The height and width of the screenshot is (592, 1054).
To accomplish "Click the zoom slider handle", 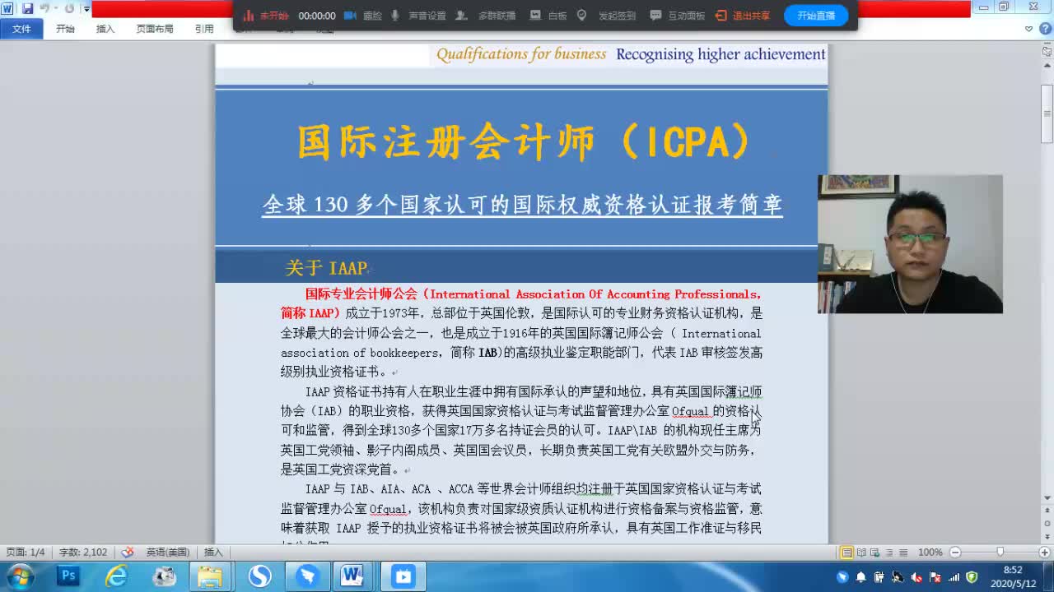I will coord(1000,553).
